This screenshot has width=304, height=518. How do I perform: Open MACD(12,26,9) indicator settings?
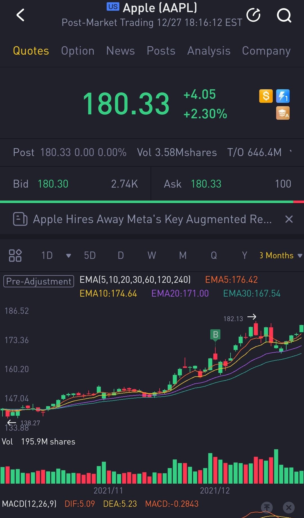(29, 504)
